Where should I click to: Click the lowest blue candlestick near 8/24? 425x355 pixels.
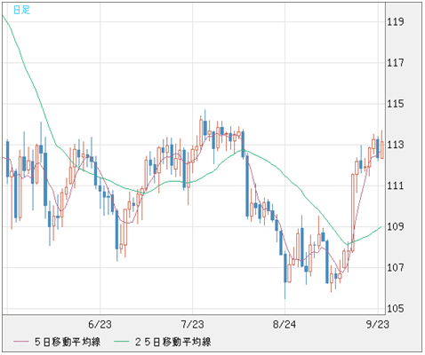pyautogui.click(x=285, y=268)
